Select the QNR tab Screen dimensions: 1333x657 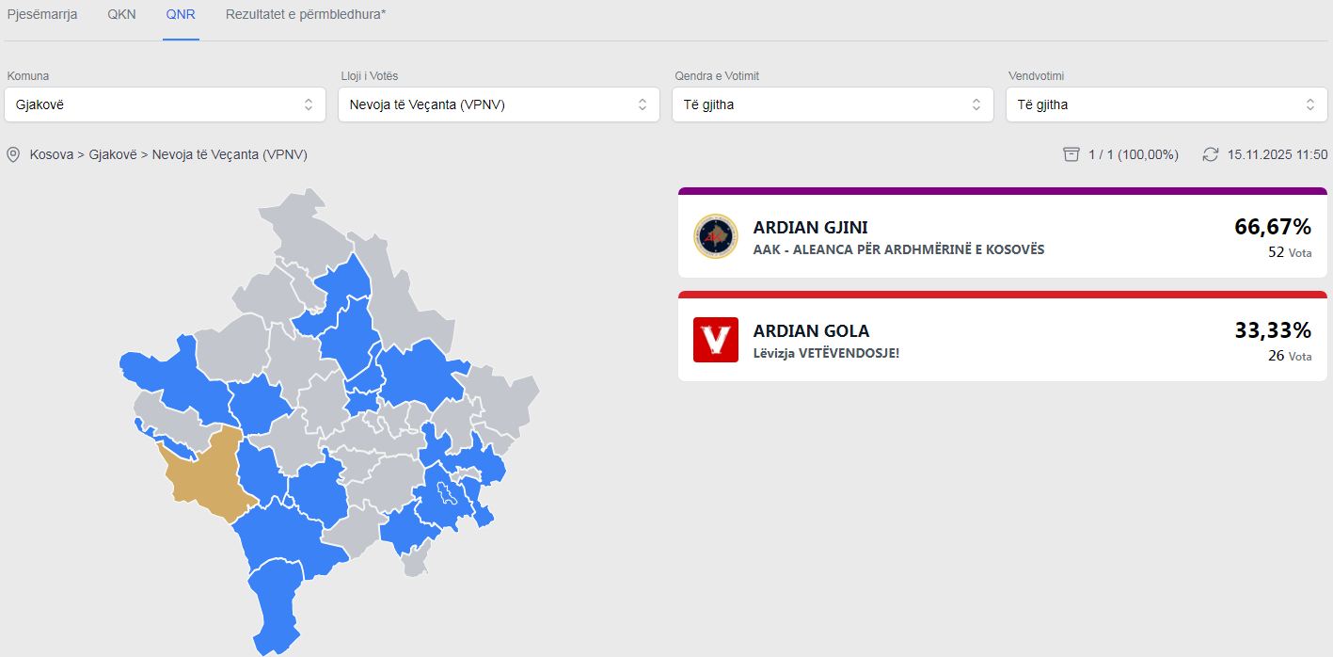click(x=181, y=14)
